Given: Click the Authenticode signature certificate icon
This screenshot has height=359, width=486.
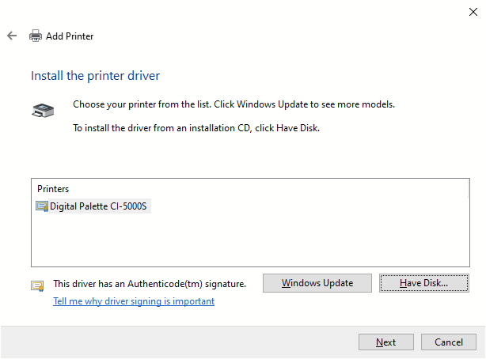Looking at the screenshot, I should [x=37, y=285].
